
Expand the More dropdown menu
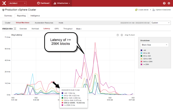pyautogui.click(x=79, y=29)
